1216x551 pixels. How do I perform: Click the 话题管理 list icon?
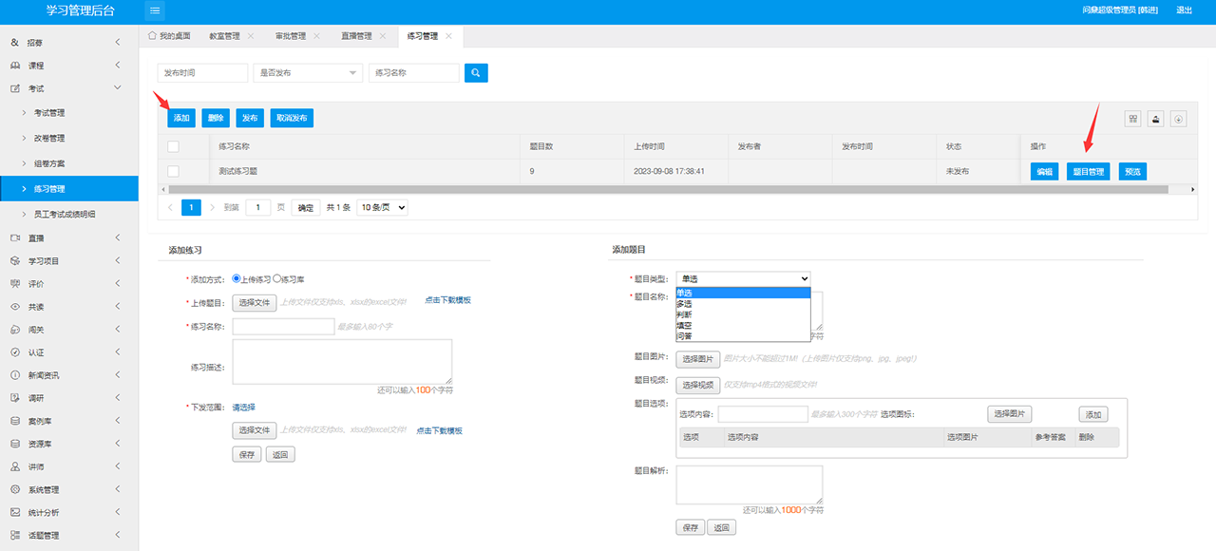click(15, 535)
